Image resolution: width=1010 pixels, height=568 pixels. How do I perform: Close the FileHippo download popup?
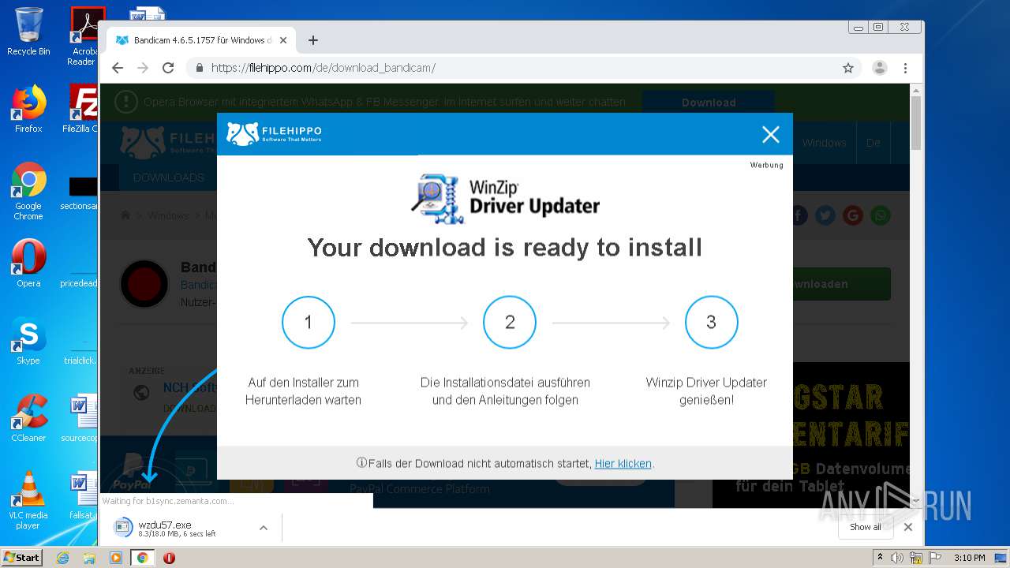point(771,135)
